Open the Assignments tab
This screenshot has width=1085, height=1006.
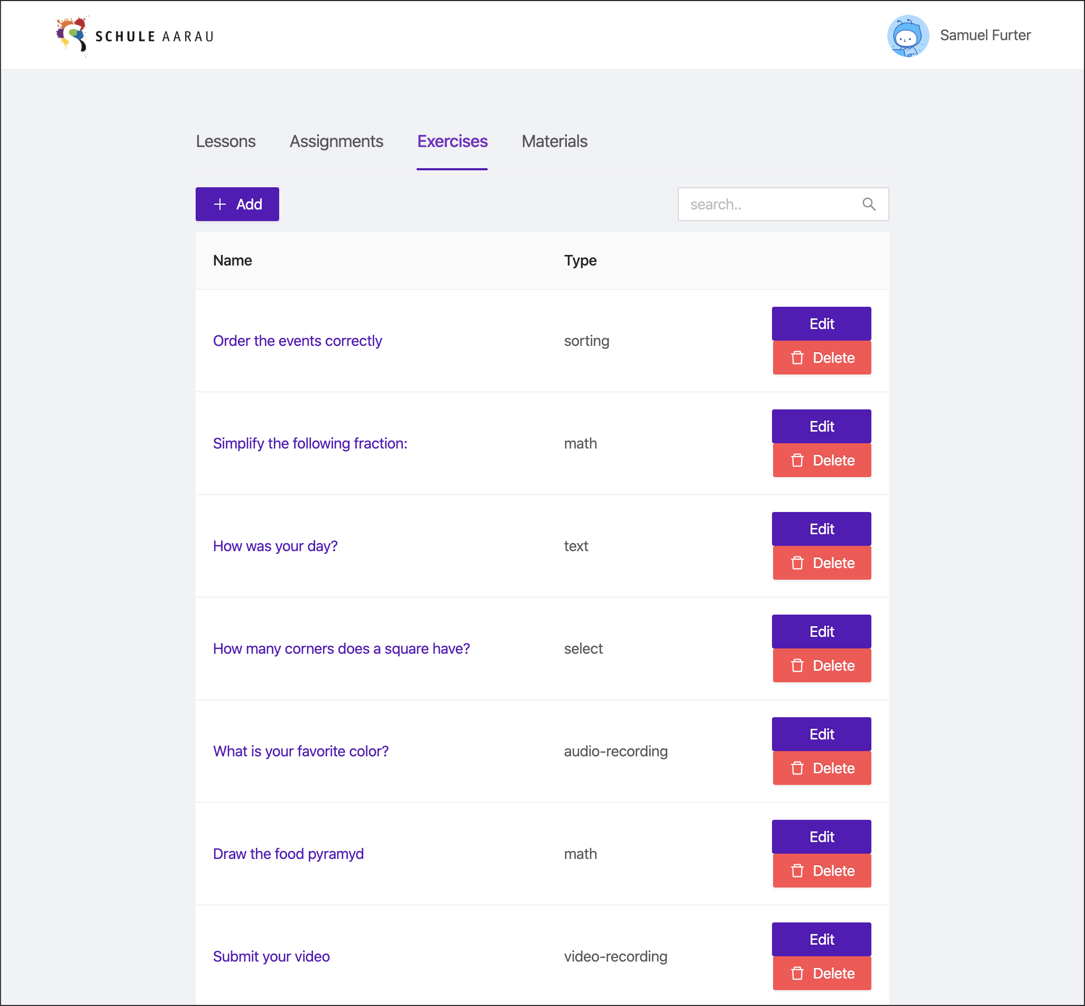click(336, 142)
